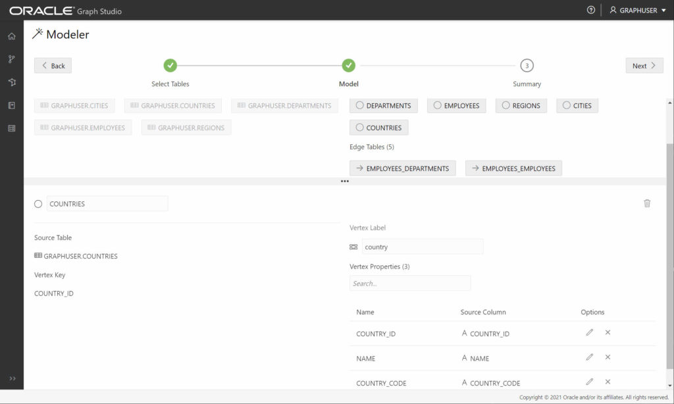Click the vertex properties Search field
The image size is (674, 404).
410,283
